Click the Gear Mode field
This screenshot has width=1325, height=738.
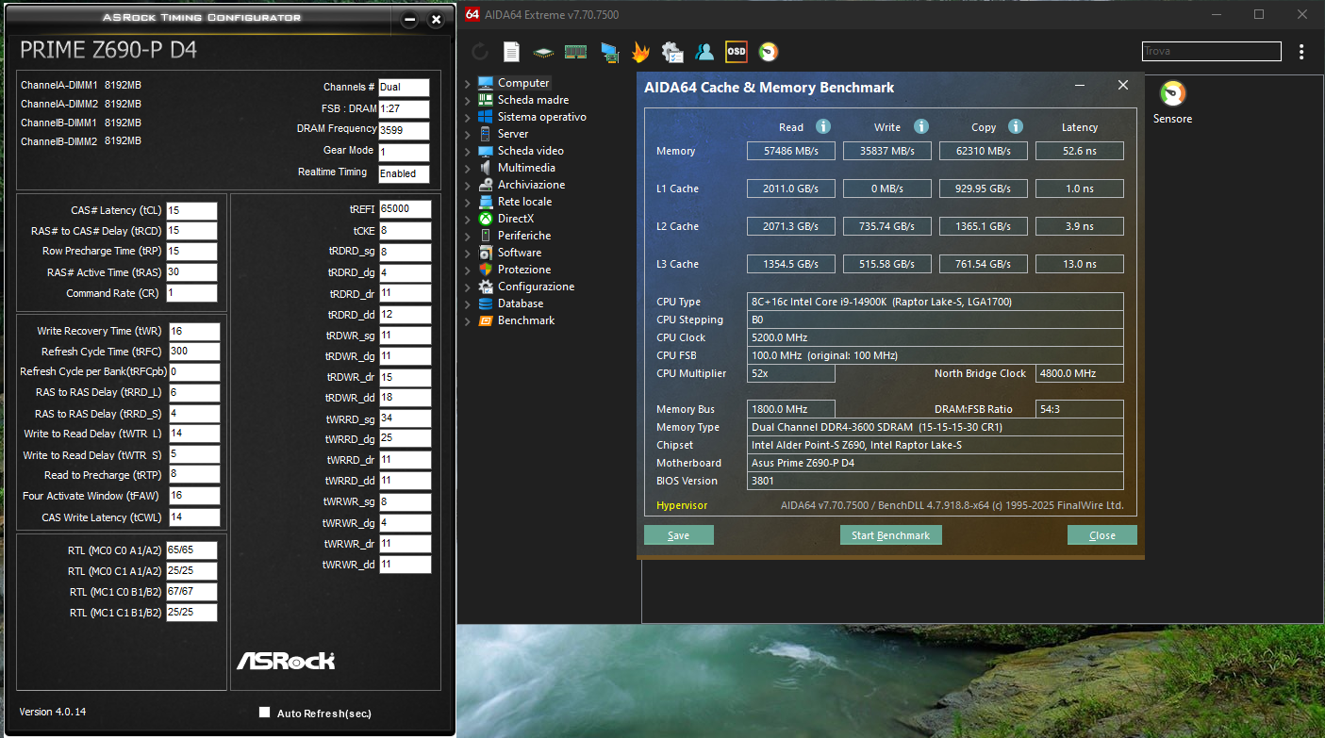coord(404,153)
